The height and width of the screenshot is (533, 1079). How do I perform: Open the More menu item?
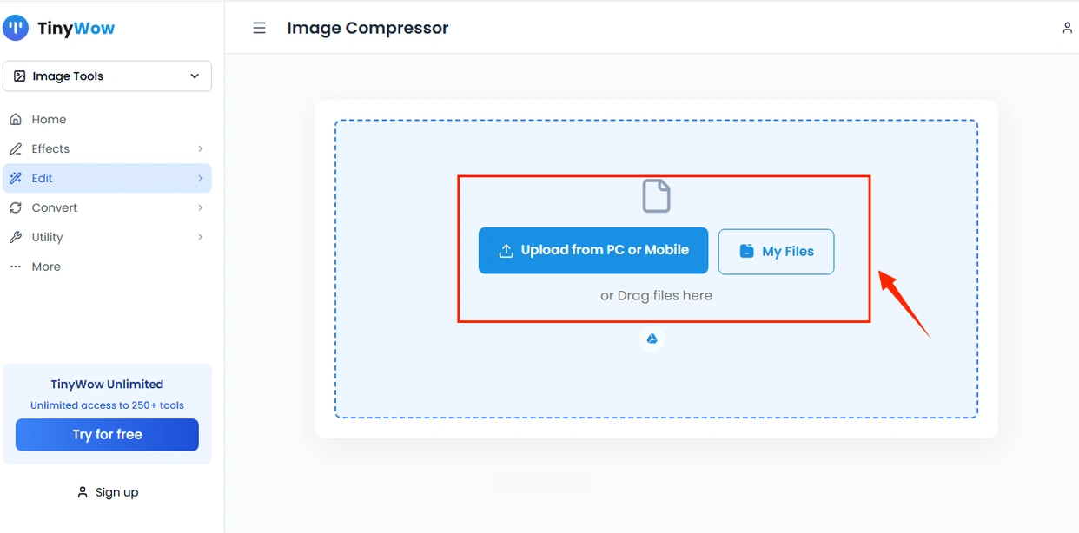[x=46, y=267]
